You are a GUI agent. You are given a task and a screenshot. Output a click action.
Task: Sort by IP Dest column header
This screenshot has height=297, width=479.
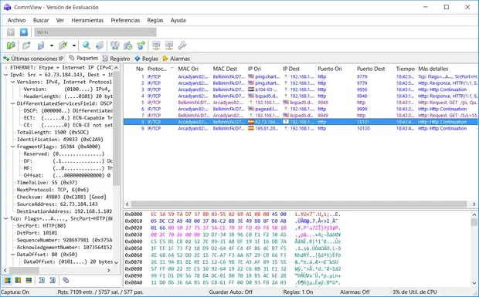(x=298, y=69)
